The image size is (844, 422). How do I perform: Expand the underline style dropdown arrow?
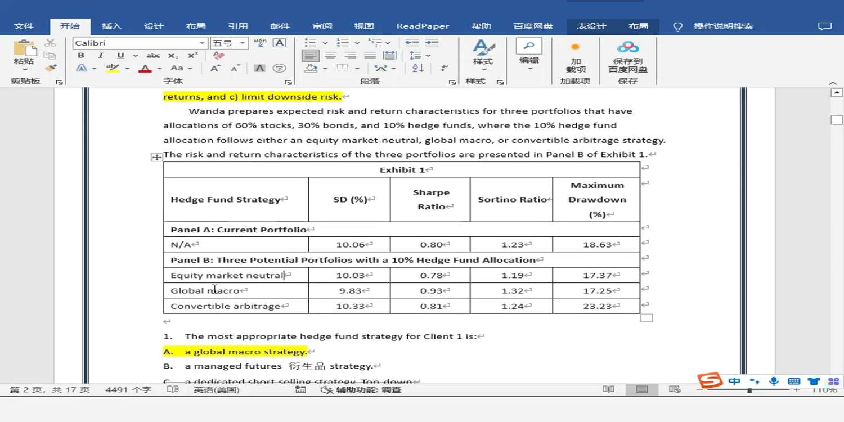(x=135, y=56)
